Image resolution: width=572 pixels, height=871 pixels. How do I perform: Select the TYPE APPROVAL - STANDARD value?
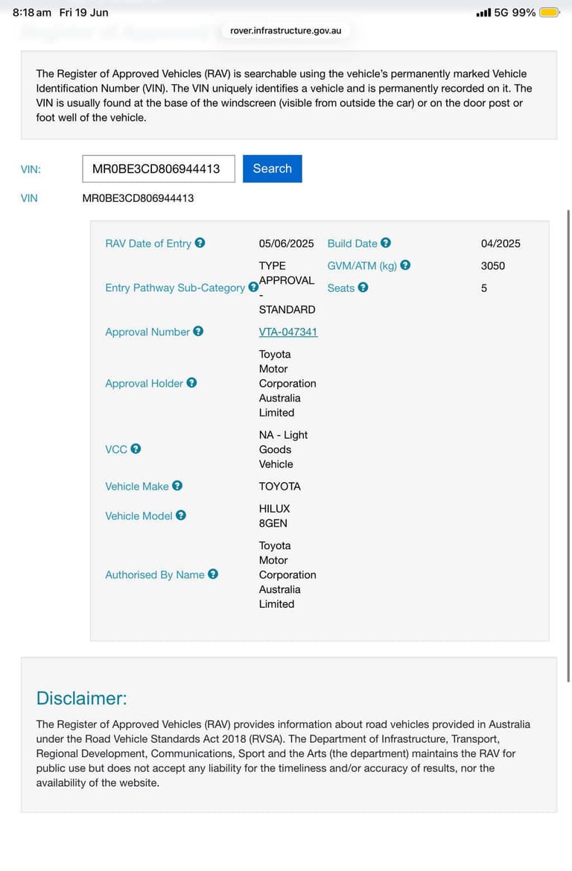(x=287, y=288)
